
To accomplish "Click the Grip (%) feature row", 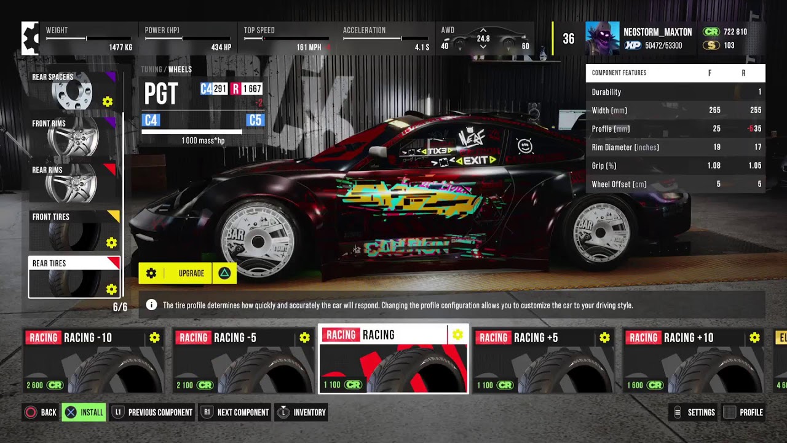I will pyautogui.click(x=675, y=166).
